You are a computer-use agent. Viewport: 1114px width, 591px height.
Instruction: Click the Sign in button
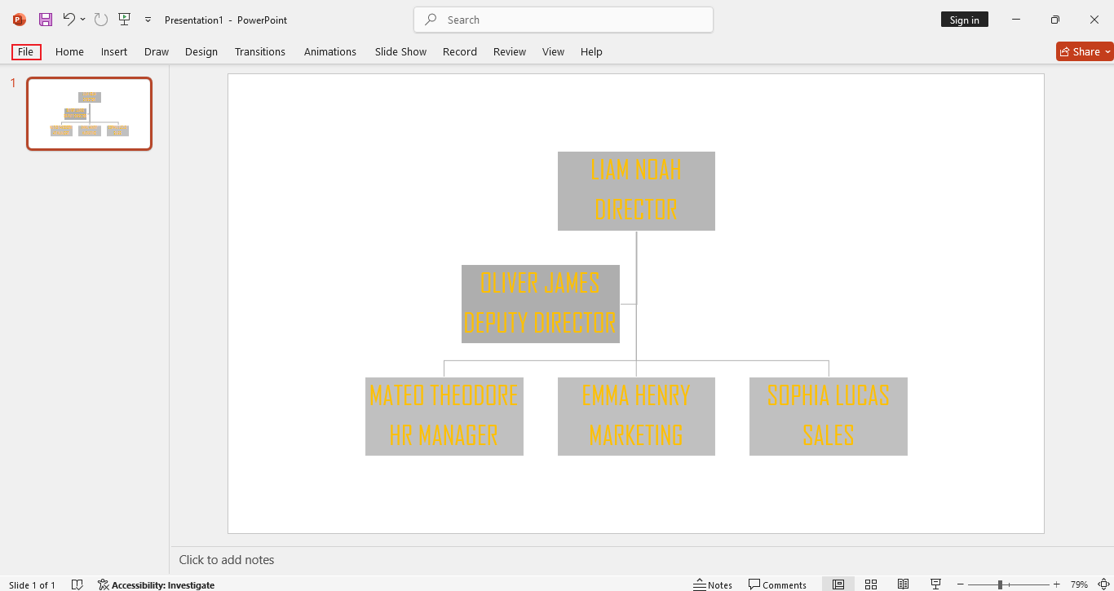[964, 19]
